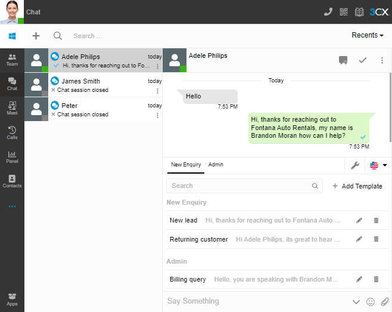The height and width of the screenshot is (312, 392).
Task: Click the Say Something message box
Action: (x=257, y=301)
